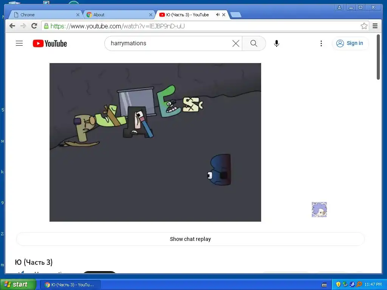Viewport: 387px width, 290px height.
Task: Open Chrome hamburger menu
Action: pos(375,26)
